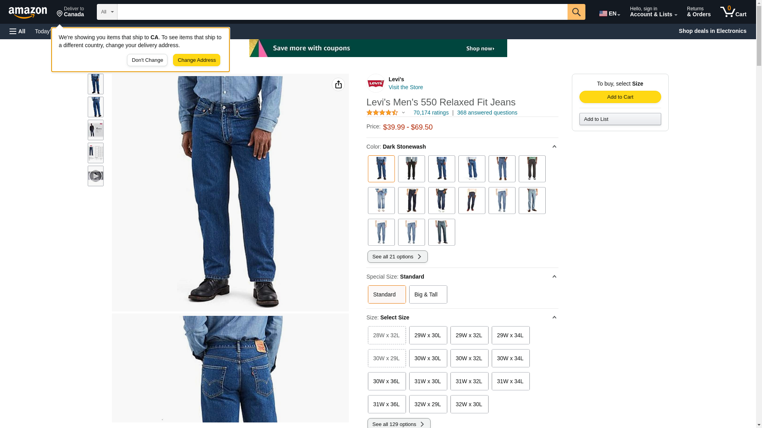Open Returns & Orders
The height and width of the screenshot is (428, 762).
(698, 12)
